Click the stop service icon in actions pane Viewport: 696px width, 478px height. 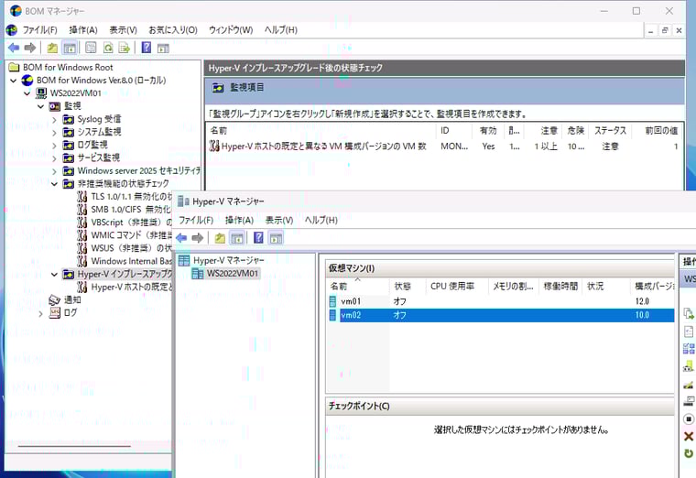point(689,419)
